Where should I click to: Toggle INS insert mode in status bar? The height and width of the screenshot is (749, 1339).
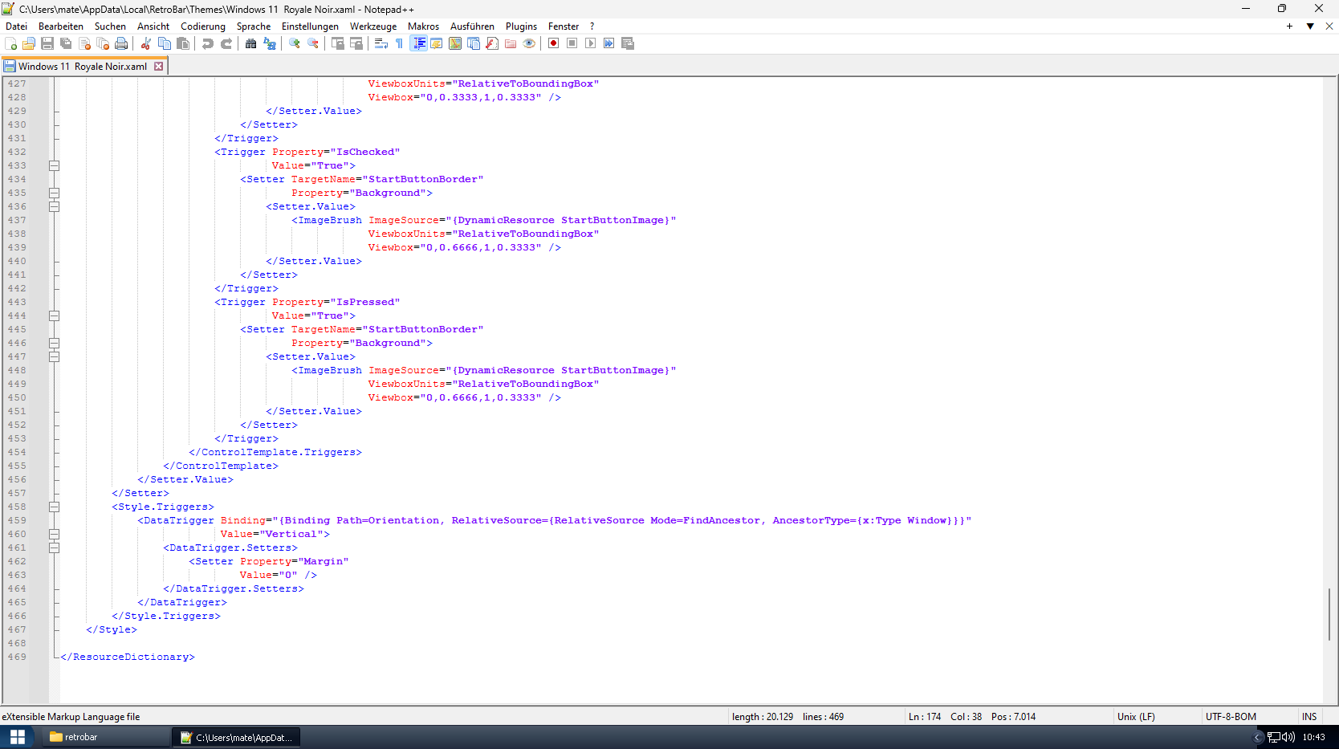click(1309, 717)
